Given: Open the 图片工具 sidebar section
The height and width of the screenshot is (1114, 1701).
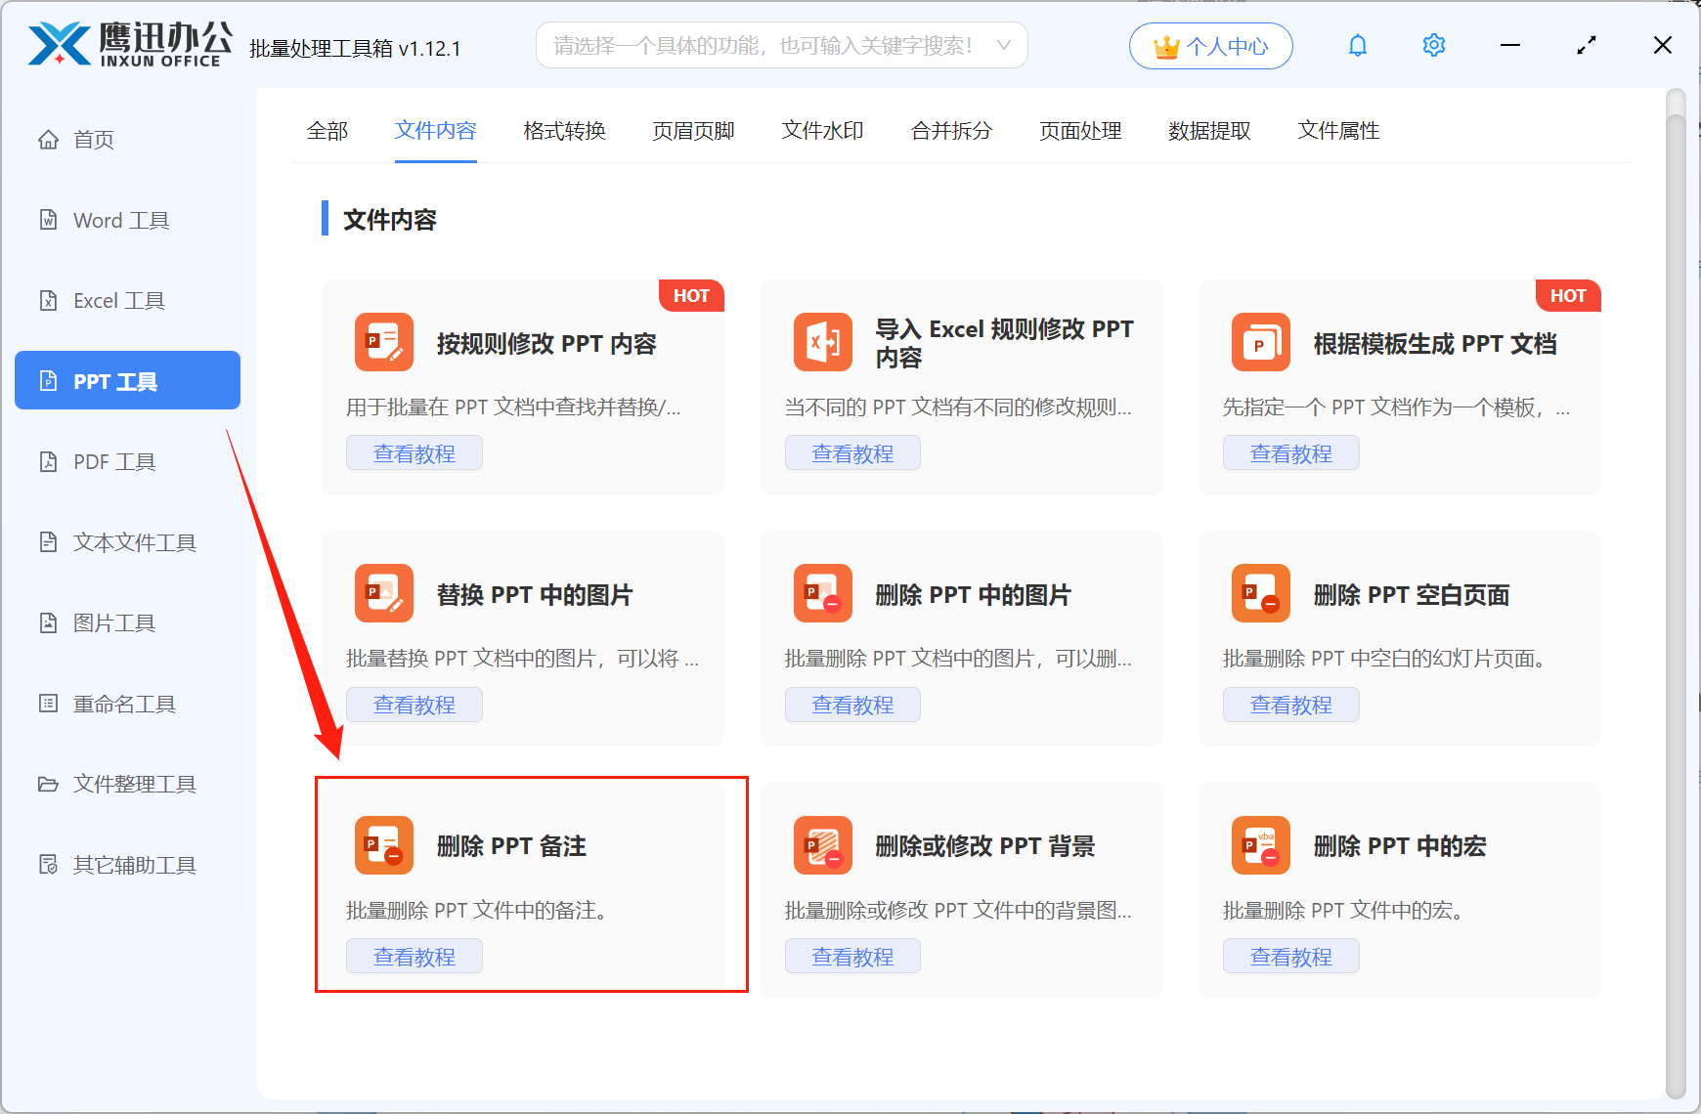Looking at the screenshot, I should coord(115,622).
